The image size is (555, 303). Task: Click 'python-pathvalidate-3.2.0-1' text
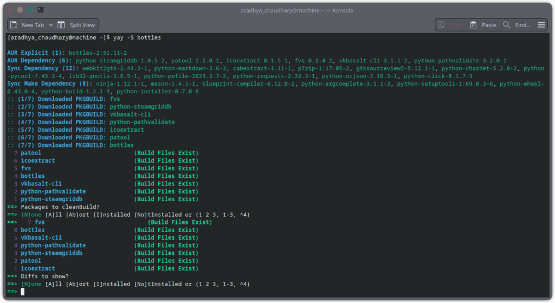[x=460, y=61]
